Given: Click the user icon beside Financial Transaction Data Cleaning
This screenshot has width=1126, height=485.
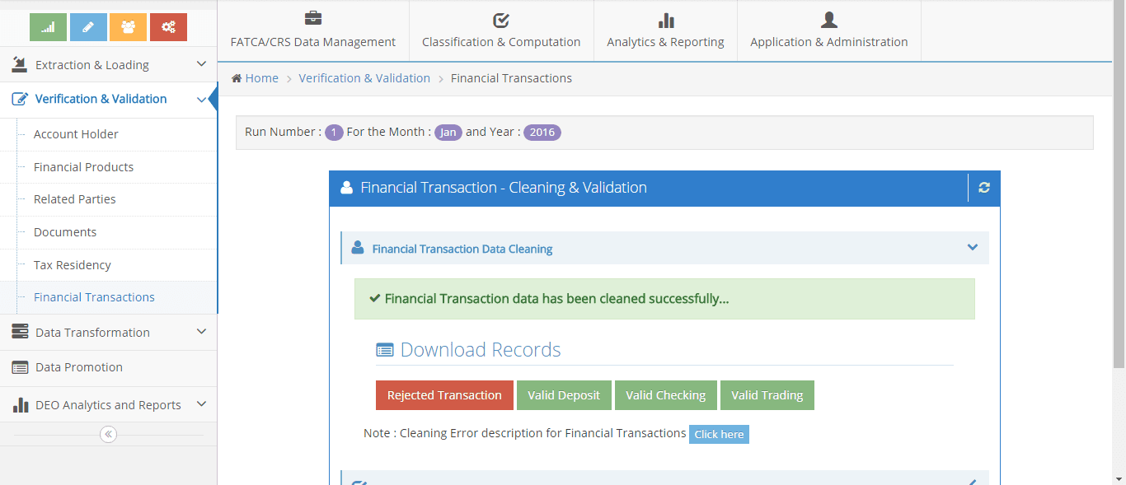Looking at the screenshot, I should [358, 247].
